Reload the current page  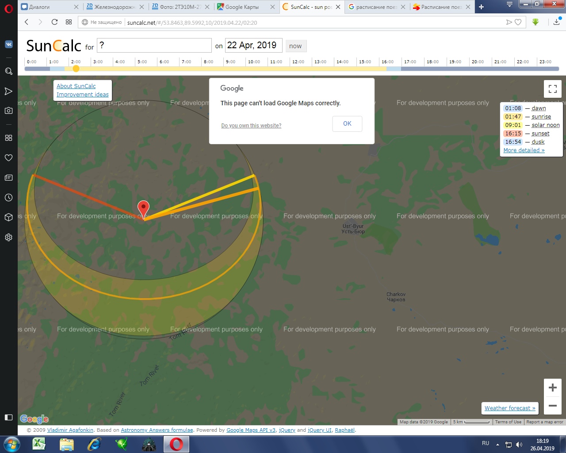[54, 22]
